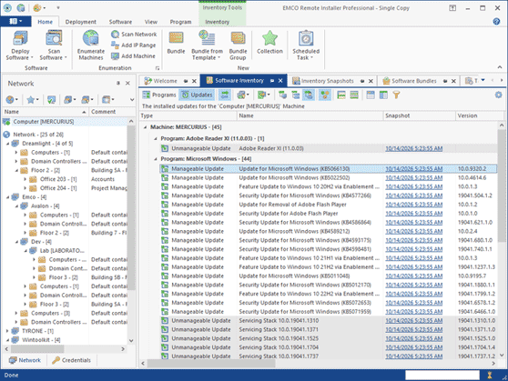Click the favorites star icon in Network panel

(x=31, y=99)
